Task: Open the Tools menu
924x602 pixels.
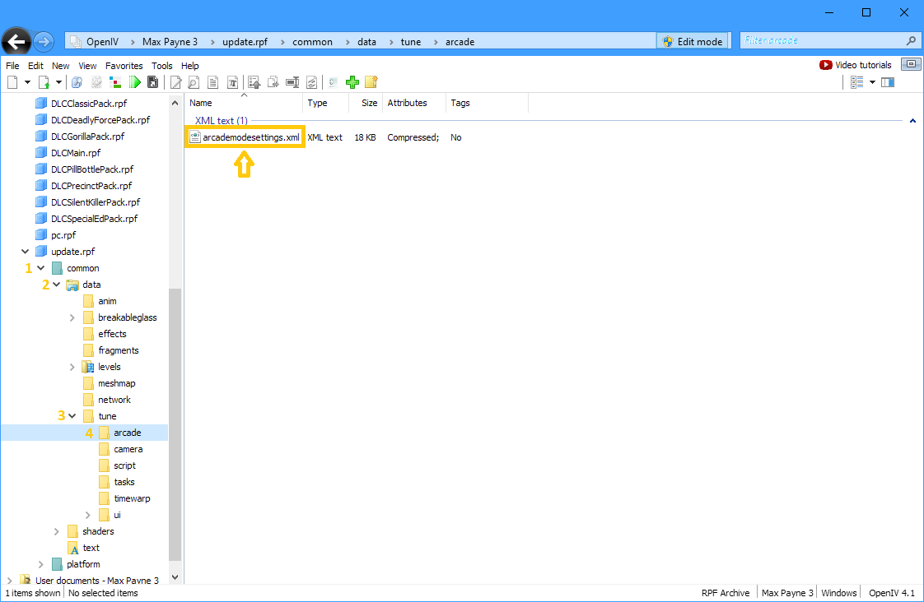Action: [162, 66]
